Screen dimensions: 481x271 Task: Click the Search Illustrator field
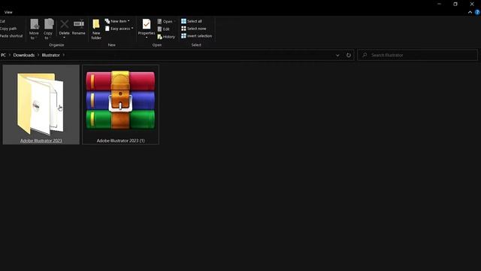[418, 55]
